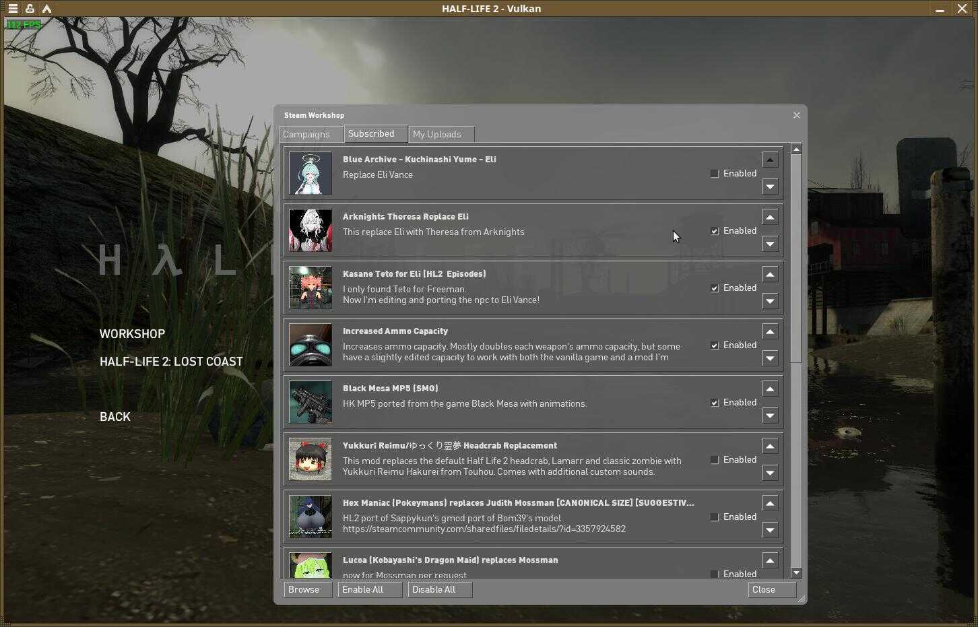Image resolution: width=978 pixels, height=627 pixels.
Task: Select the Subscribed tab
Action: tap(375, 133)
